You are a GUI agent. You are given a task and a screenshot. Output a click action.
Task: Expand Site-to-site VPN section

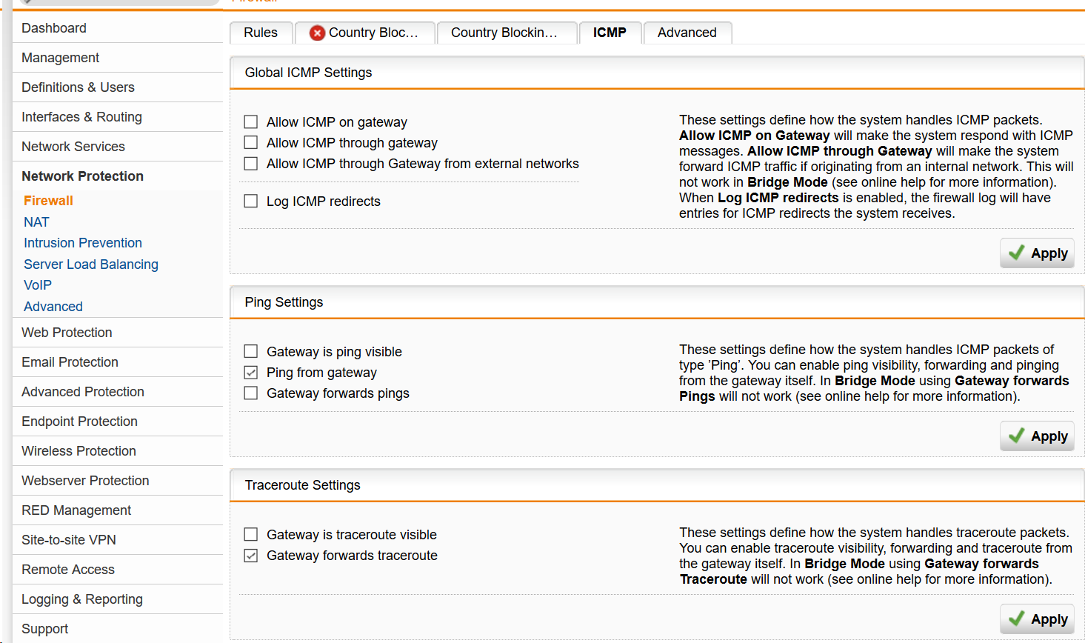[69, 540]
